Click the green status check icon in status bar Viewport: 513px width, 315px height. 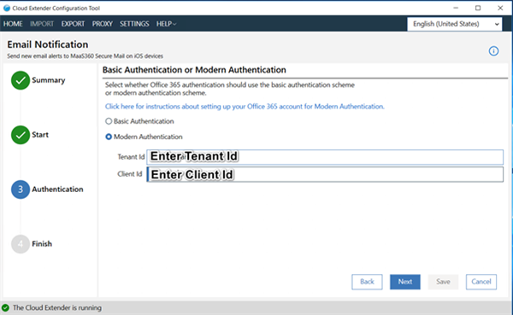click(x=6, y=307)
